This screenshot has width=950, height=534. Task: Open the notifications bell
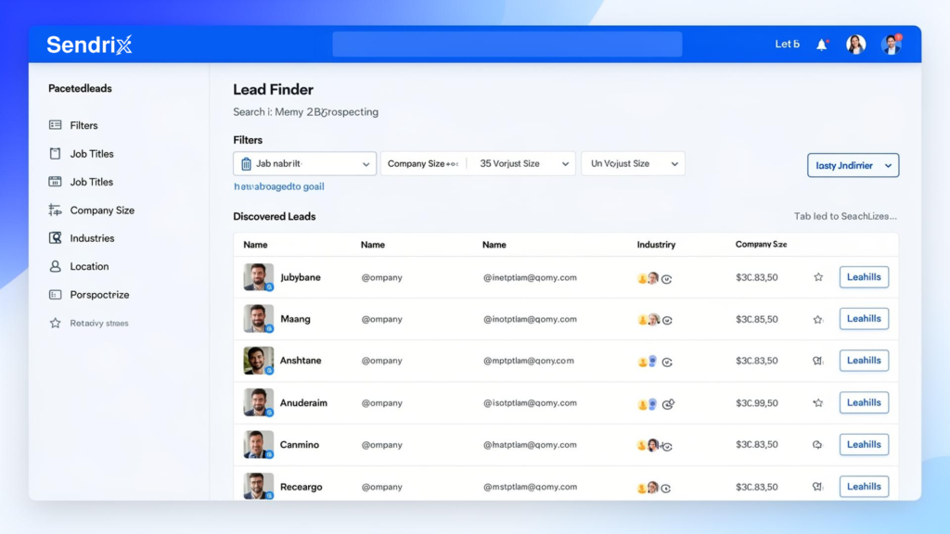(x=821, y=44)
